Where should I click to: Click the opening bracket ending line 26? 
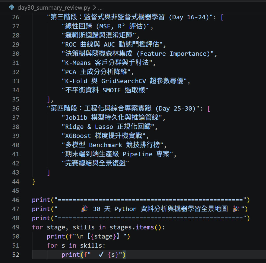tap(222, 17)
